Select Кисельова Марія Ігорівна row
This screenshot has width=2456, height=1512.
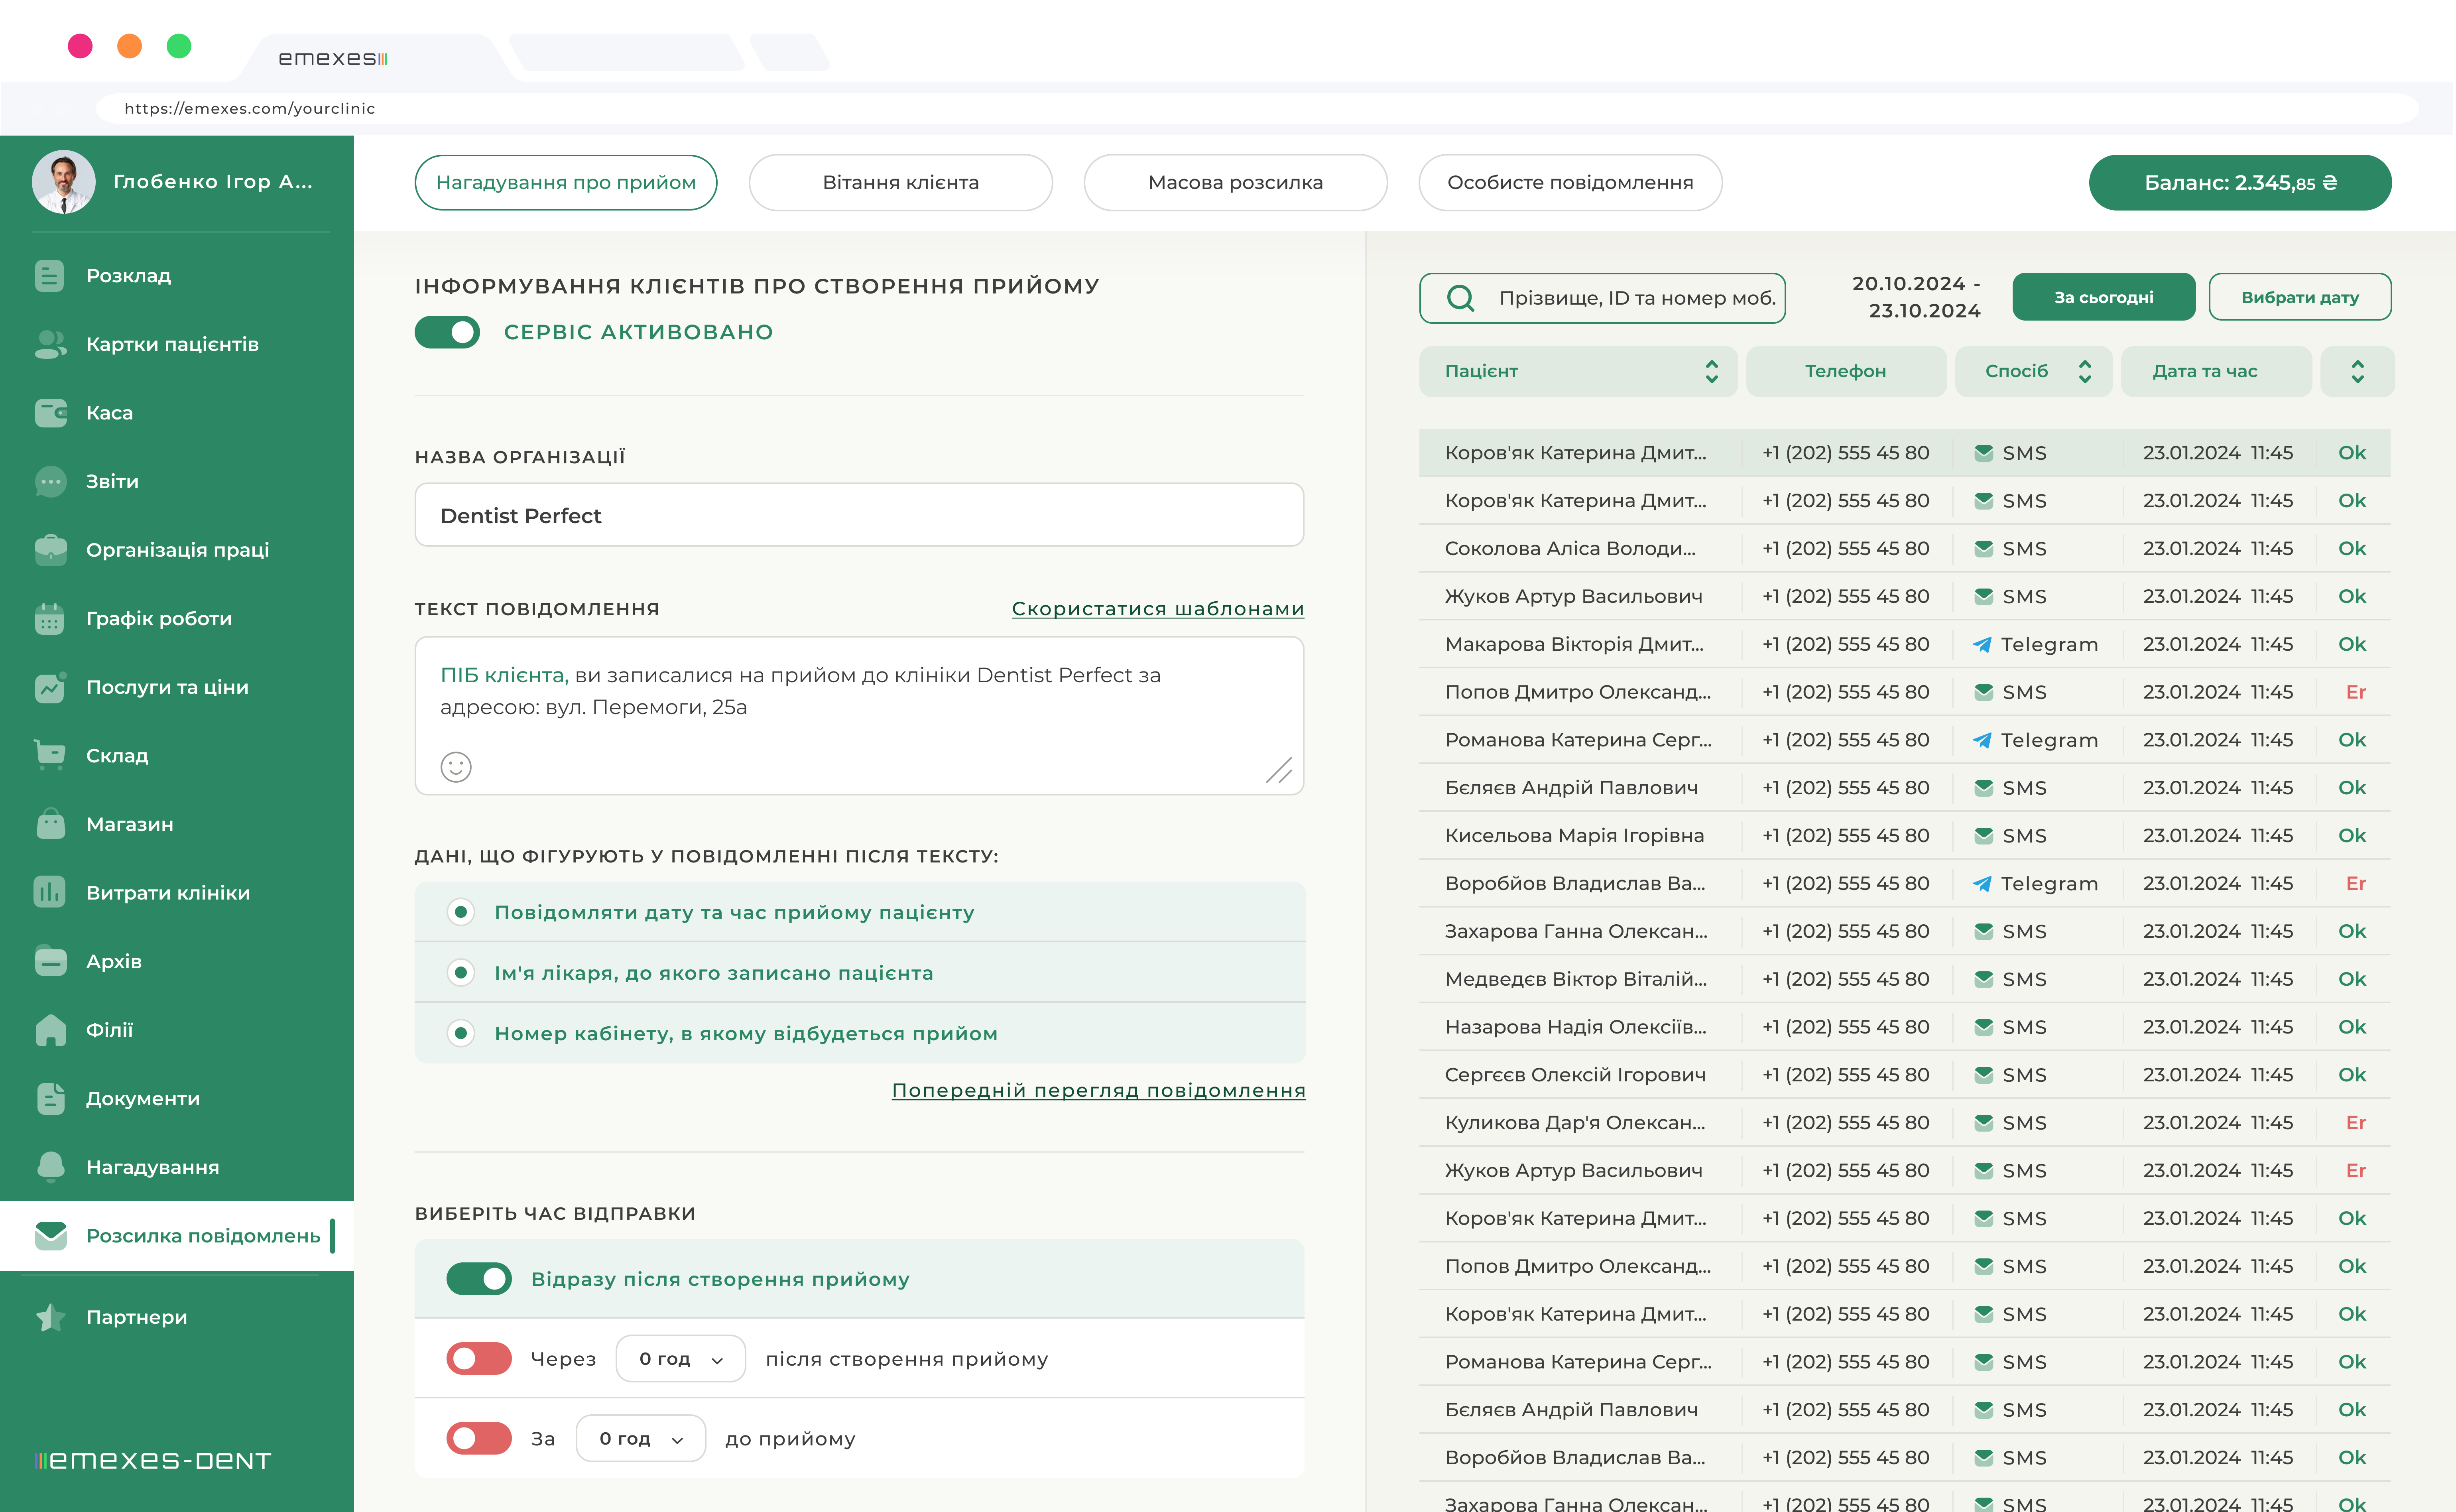1905,836
